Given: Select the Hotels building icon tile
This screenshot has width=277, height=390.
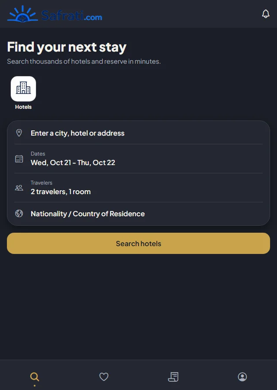Looking at the screenshot, I should 23,89.
